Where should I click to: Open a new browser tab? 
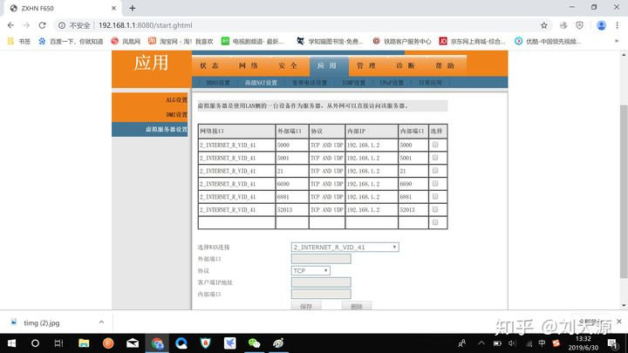133,8
